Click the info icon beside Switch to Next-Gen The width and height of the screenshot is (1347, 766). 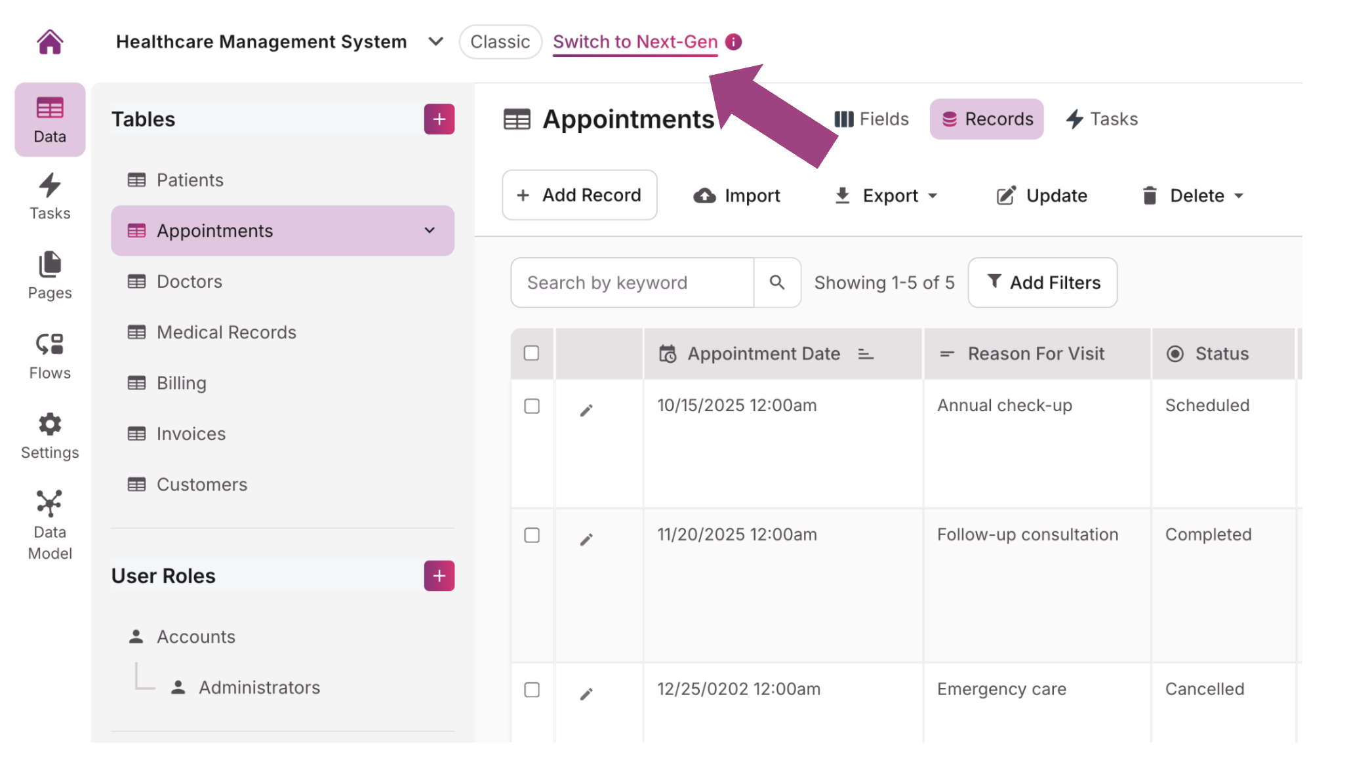pyautogui.click(x=734, y=42)
